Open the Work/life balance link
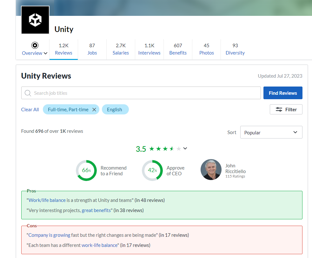312x258 pixels. (x=47, y=200)
